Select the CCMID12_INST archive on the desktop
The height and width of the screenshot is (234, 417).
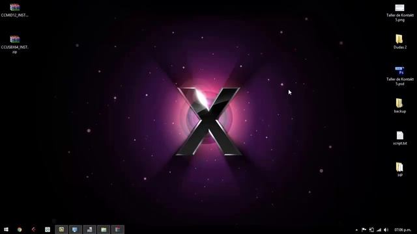click(14, 10)
